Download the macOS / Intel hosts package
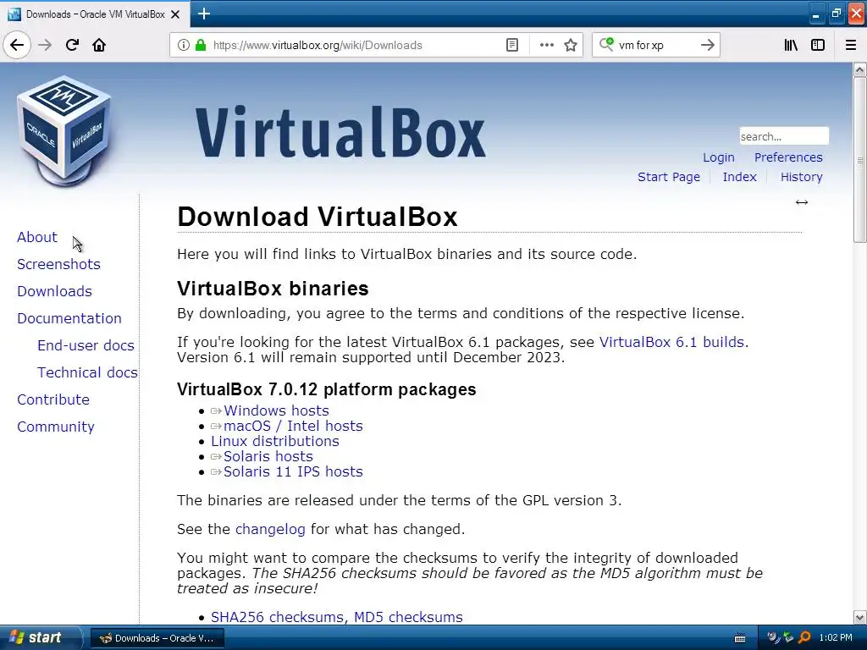The height and width of the screenshot is (650, 867). pos(293,427)
